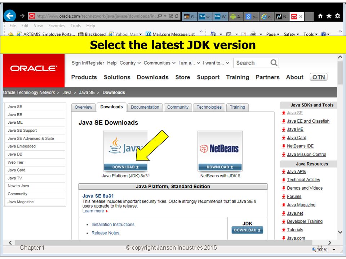Click the OTN button
The height and width of the screenshot is (259, 346).
[x=318, y=77]
